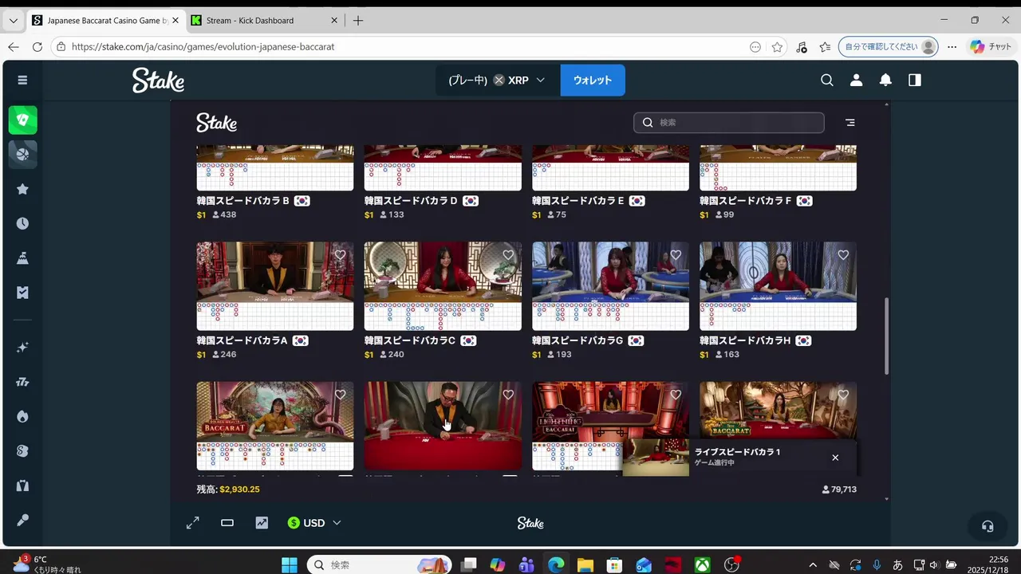1021x574 pixels.
Task: Show hidden system tray icons chevron
Action: click(813, 565)
